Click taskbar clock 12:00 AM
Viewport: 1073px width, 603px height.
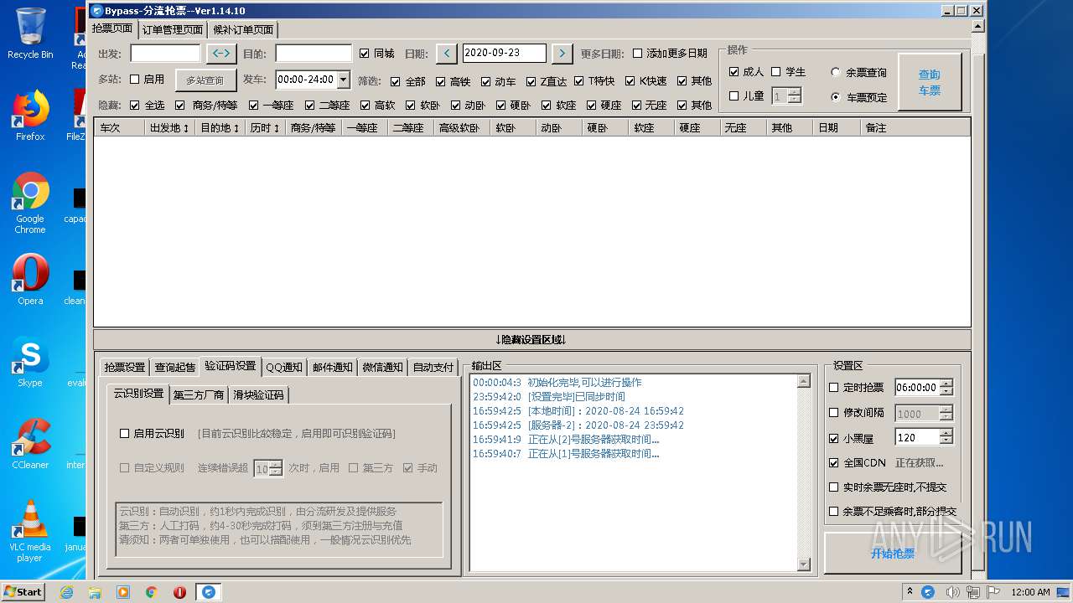click(1031, 592)
